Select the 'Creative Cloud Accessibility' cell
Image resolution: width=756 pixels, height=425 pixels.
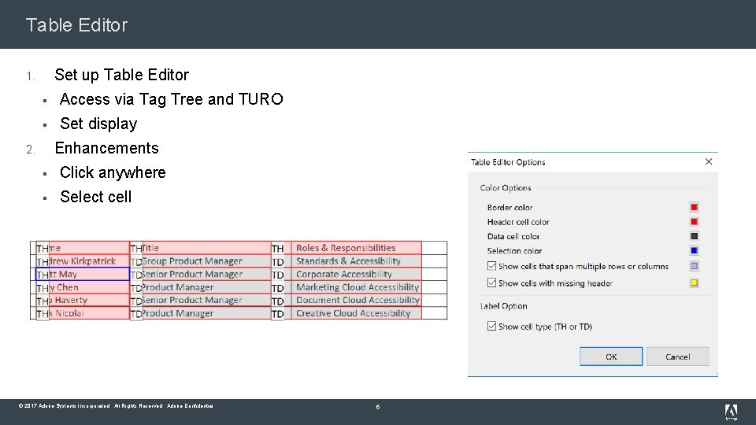coord(356,312)
